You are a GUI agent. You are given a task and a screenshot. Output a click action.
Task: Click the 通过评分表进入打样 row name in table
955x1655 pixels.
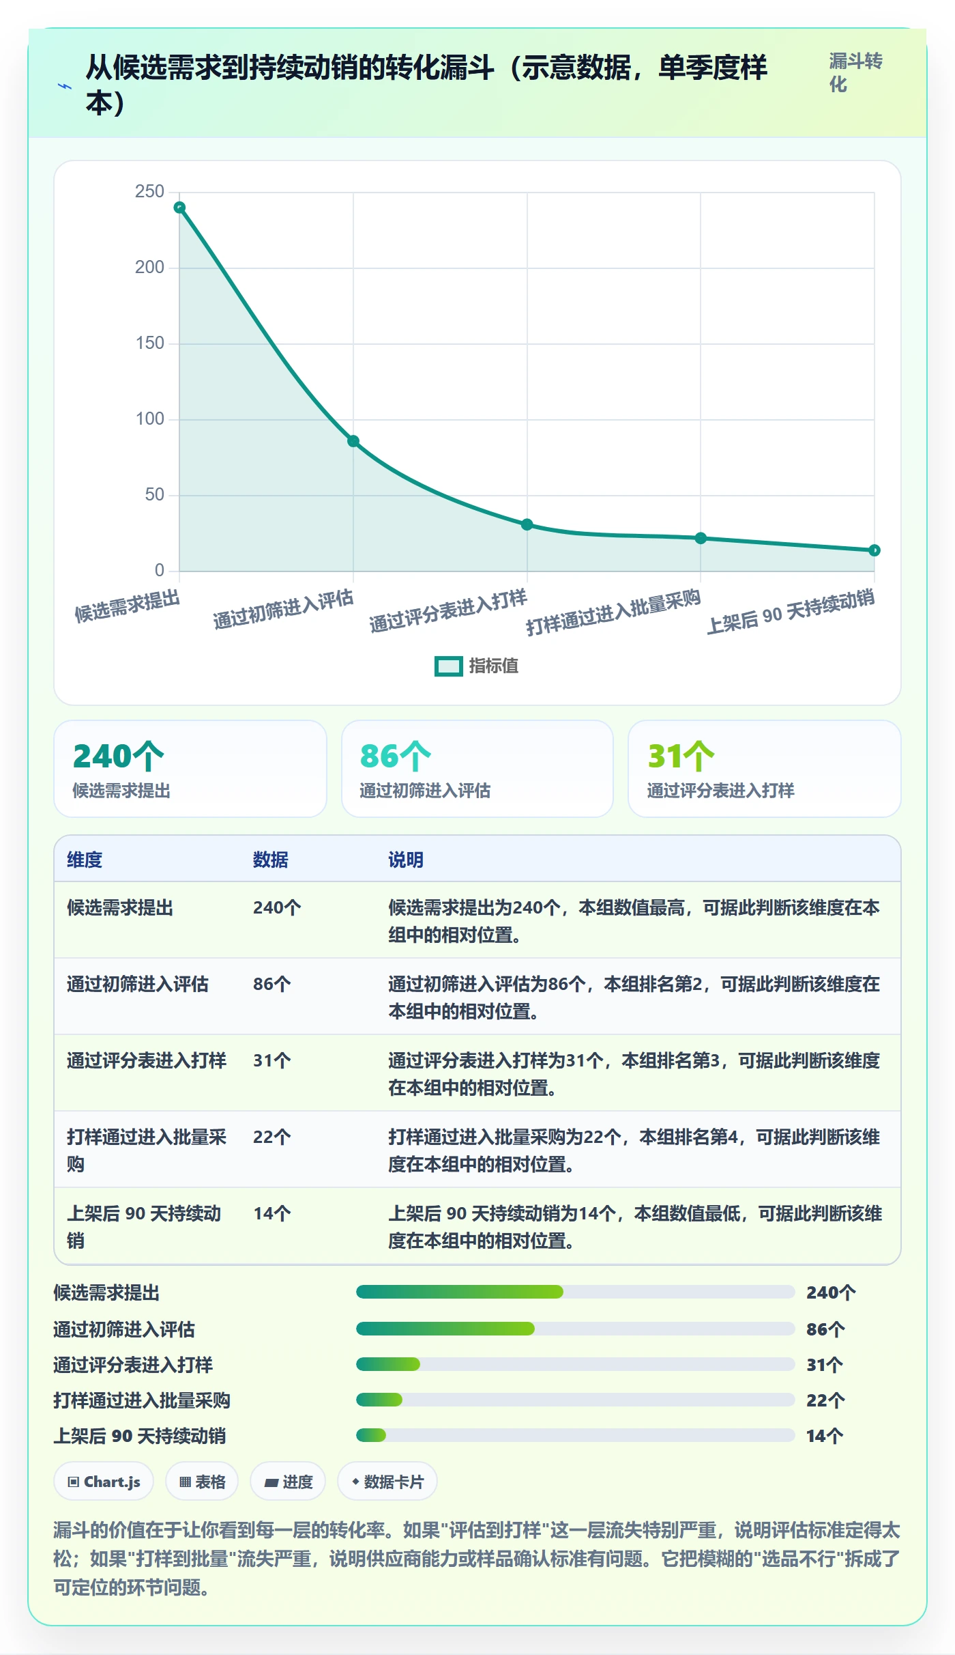pos(147,1060)
